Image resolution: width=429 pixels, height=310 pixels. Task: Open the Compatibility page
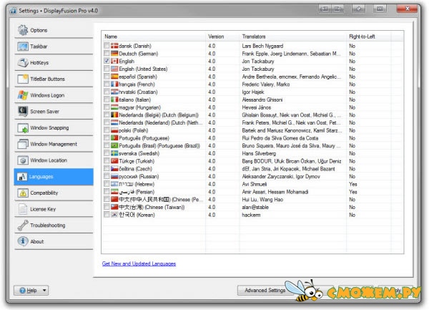pos(54,193)
